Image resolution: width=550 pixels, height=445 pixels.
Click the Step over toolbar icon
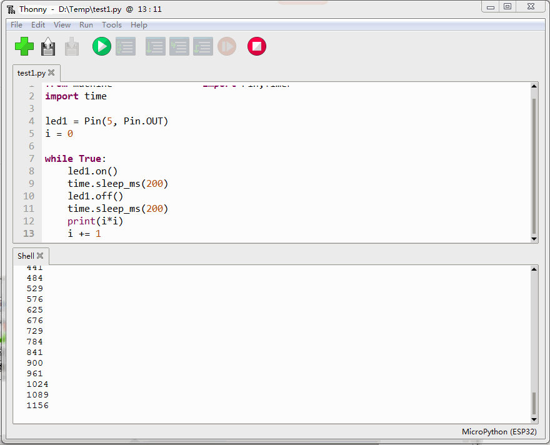156,46
